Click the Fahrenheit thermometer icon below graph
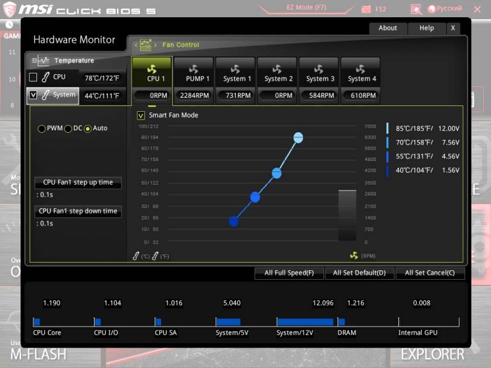Viewport: 491px width, 368px height. pos(155,256)
